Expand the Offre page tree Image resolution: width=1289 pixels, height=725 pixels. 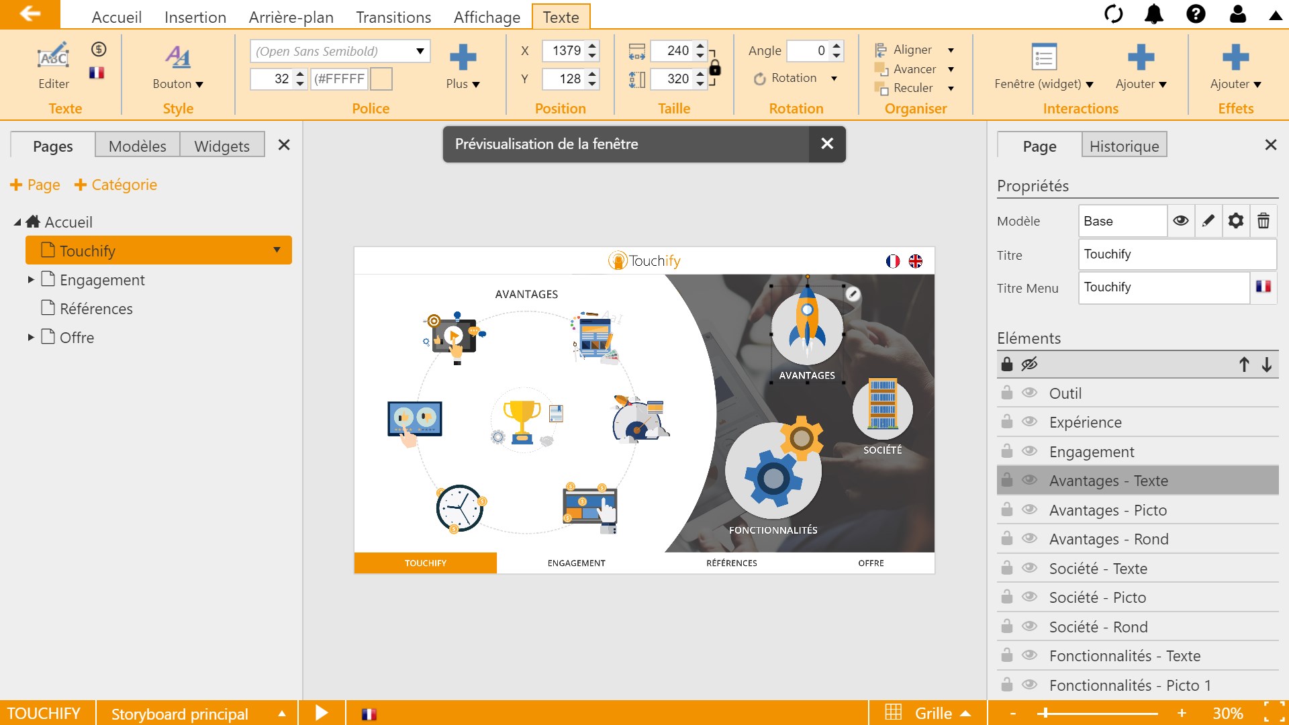click(31, 337)
